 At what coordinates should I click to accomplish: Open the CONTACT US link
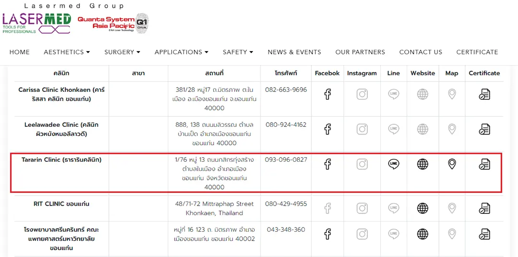pyautogui.click(x=421, y=52)
